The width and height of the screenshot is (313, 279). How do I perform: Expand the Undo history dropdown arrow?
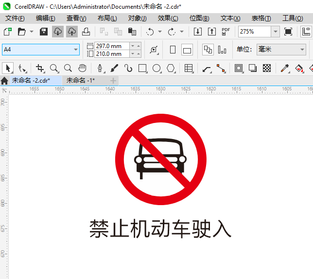[x=160, y=32]
